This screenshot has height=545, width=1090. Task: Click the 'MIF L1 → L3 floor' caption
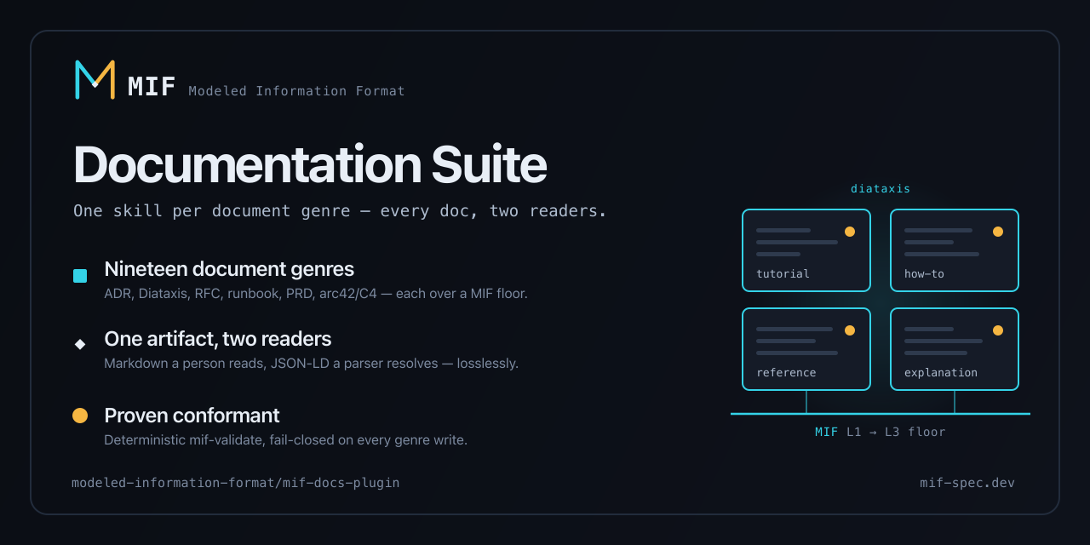click(x=881, y=432)
